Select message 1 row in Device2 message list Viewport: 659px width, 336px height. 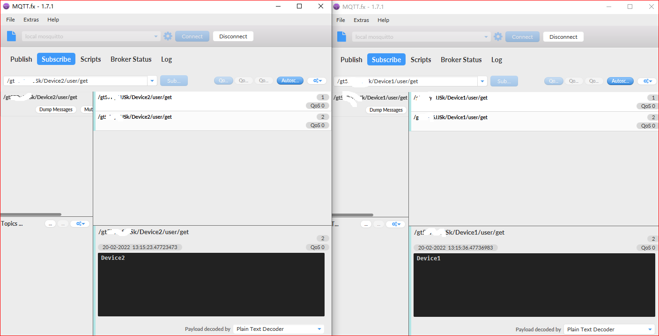(213, 101)
